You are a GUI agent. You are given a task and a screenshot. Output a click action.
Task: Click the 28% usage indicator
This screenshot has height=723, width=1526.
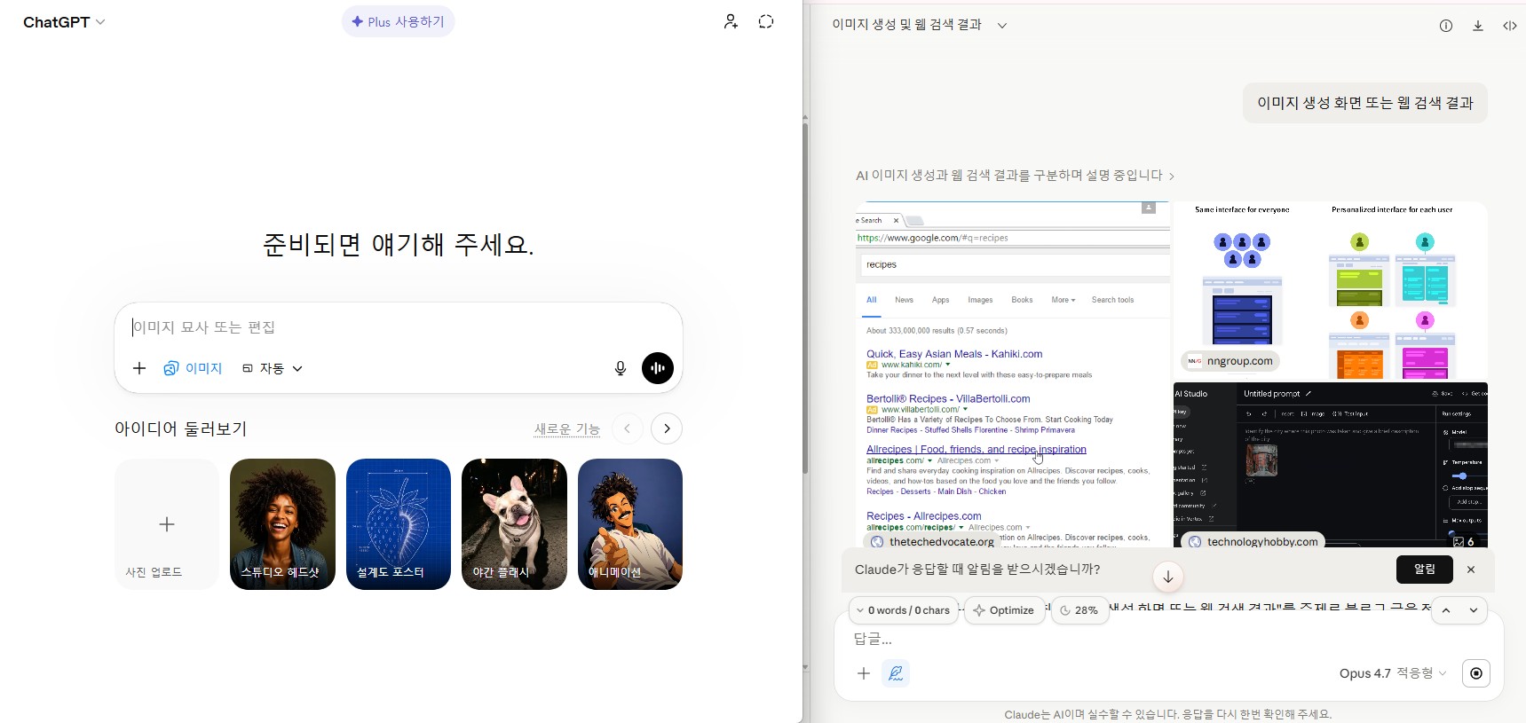click(1079, 610)
